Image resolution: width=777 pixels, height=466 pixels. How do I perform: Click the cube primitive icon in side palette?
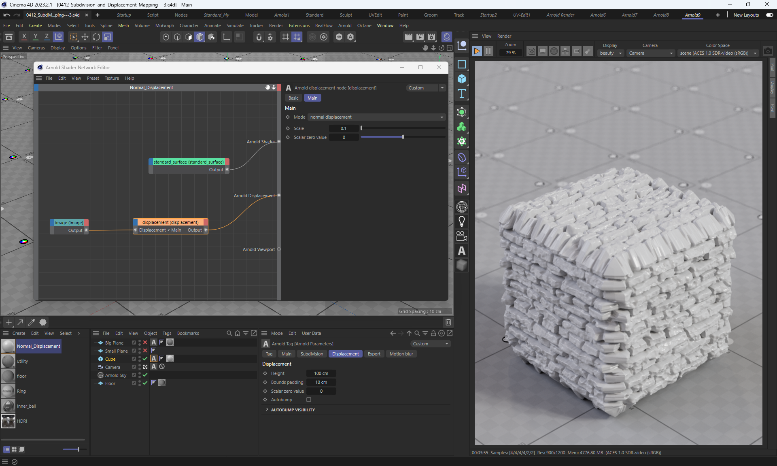[x=462, y=79]
